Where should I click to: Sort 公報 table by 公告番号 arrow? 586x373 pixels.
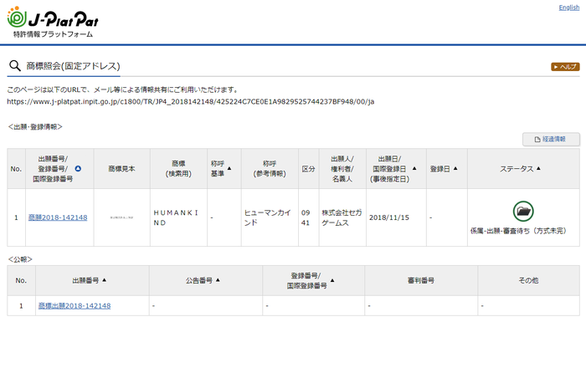point(218,280)
